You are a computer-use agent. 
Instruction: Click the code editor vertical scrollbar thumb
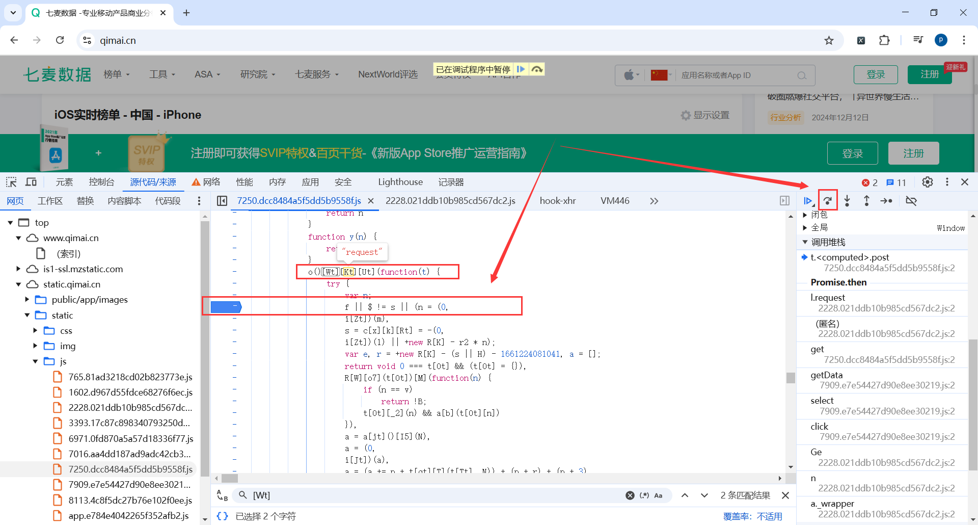tap(791, 378)
